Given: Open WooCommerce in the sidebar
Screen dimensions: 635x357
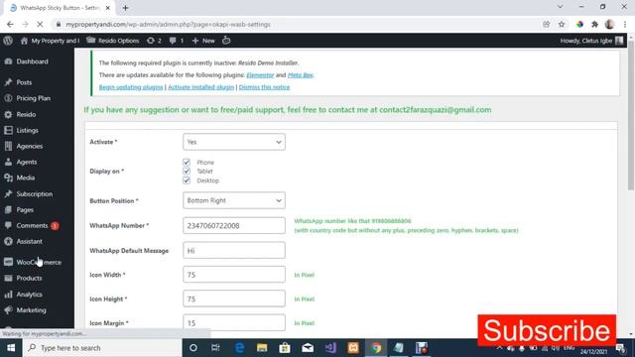Looking at the screenshot, I should click(x=39, y=262).
